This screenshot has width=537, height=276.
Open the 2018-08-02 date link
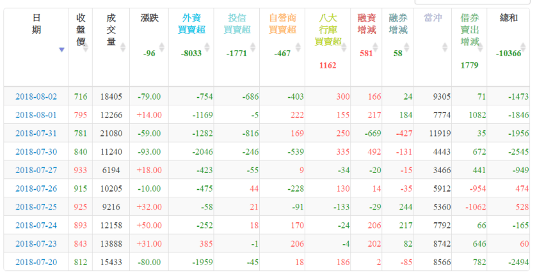point(36,96)
